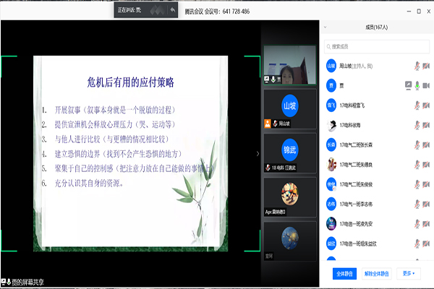
Task: Click the 搜索成员 search field
Action: click(x=376, y=46)
